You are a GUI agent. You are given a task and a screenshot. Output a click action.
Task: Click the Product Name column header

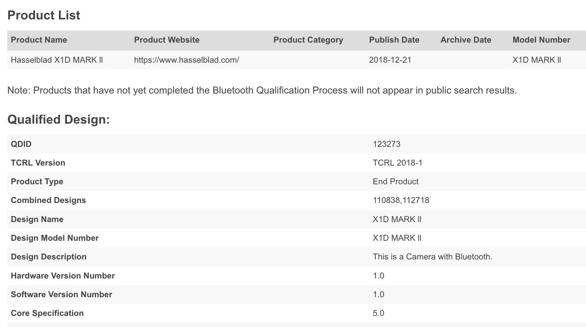[x=39, y=40]
